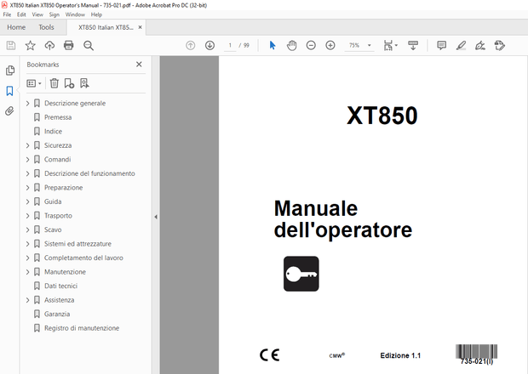Viewport: 528px width, 374px height.
Task: Jump to Registro di manutenzione bookmark
Action: 82,328
